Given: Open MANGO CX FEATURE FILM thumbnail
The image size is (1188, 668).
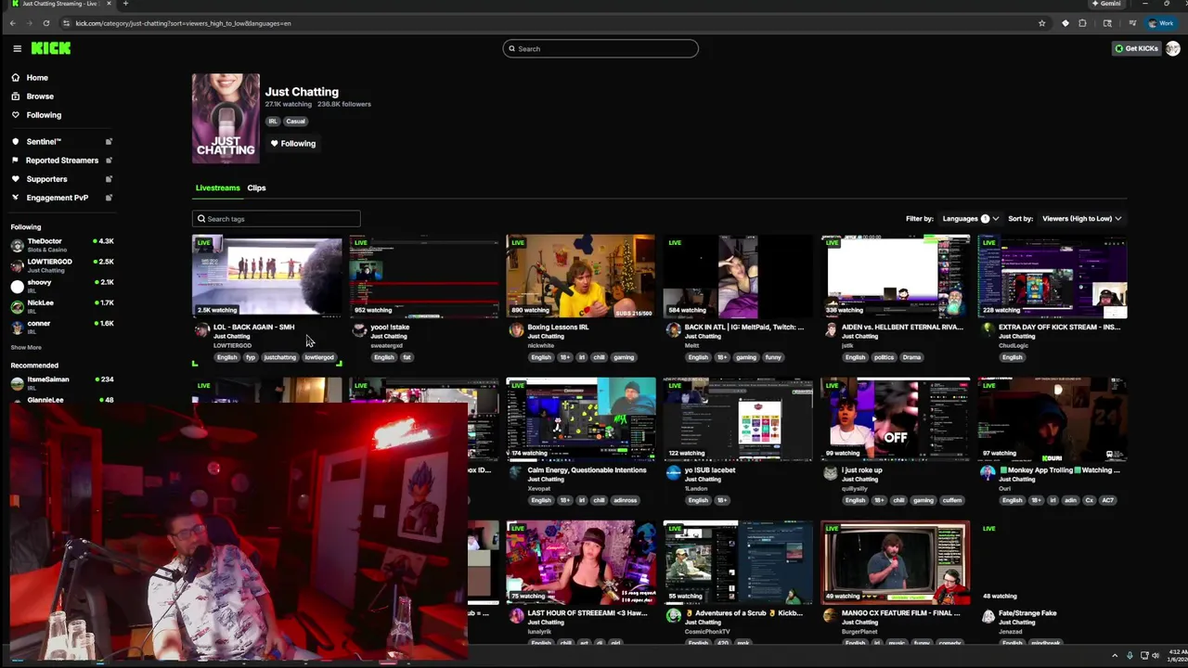Looking at the screenshot, I should (x=896, y=562).
